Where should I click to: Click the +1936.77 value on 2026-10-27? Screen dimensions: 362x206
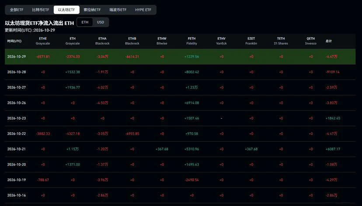(x=73, y=88)
